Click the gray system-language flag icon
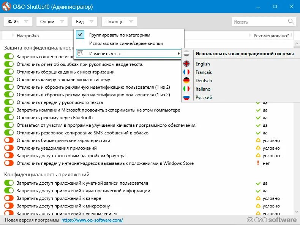Viewport: 300px width, 225px height. coord(186,54)
